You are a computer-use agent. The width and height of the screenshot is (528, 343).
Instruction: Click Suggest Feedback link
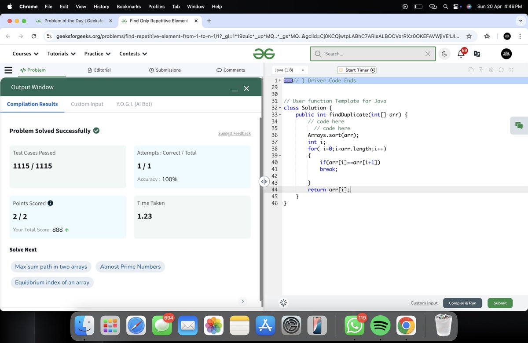coord(235,133)
